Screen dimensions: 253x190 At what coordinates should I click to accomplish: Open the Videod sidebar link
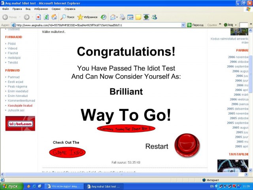pyautogui.click(x=12, y=48)
